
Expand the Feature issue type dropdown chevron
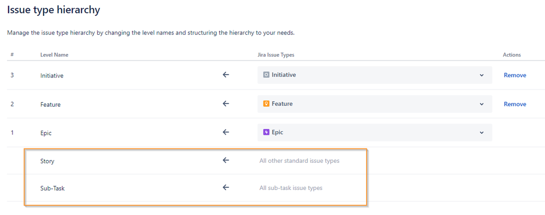point(482,103)
